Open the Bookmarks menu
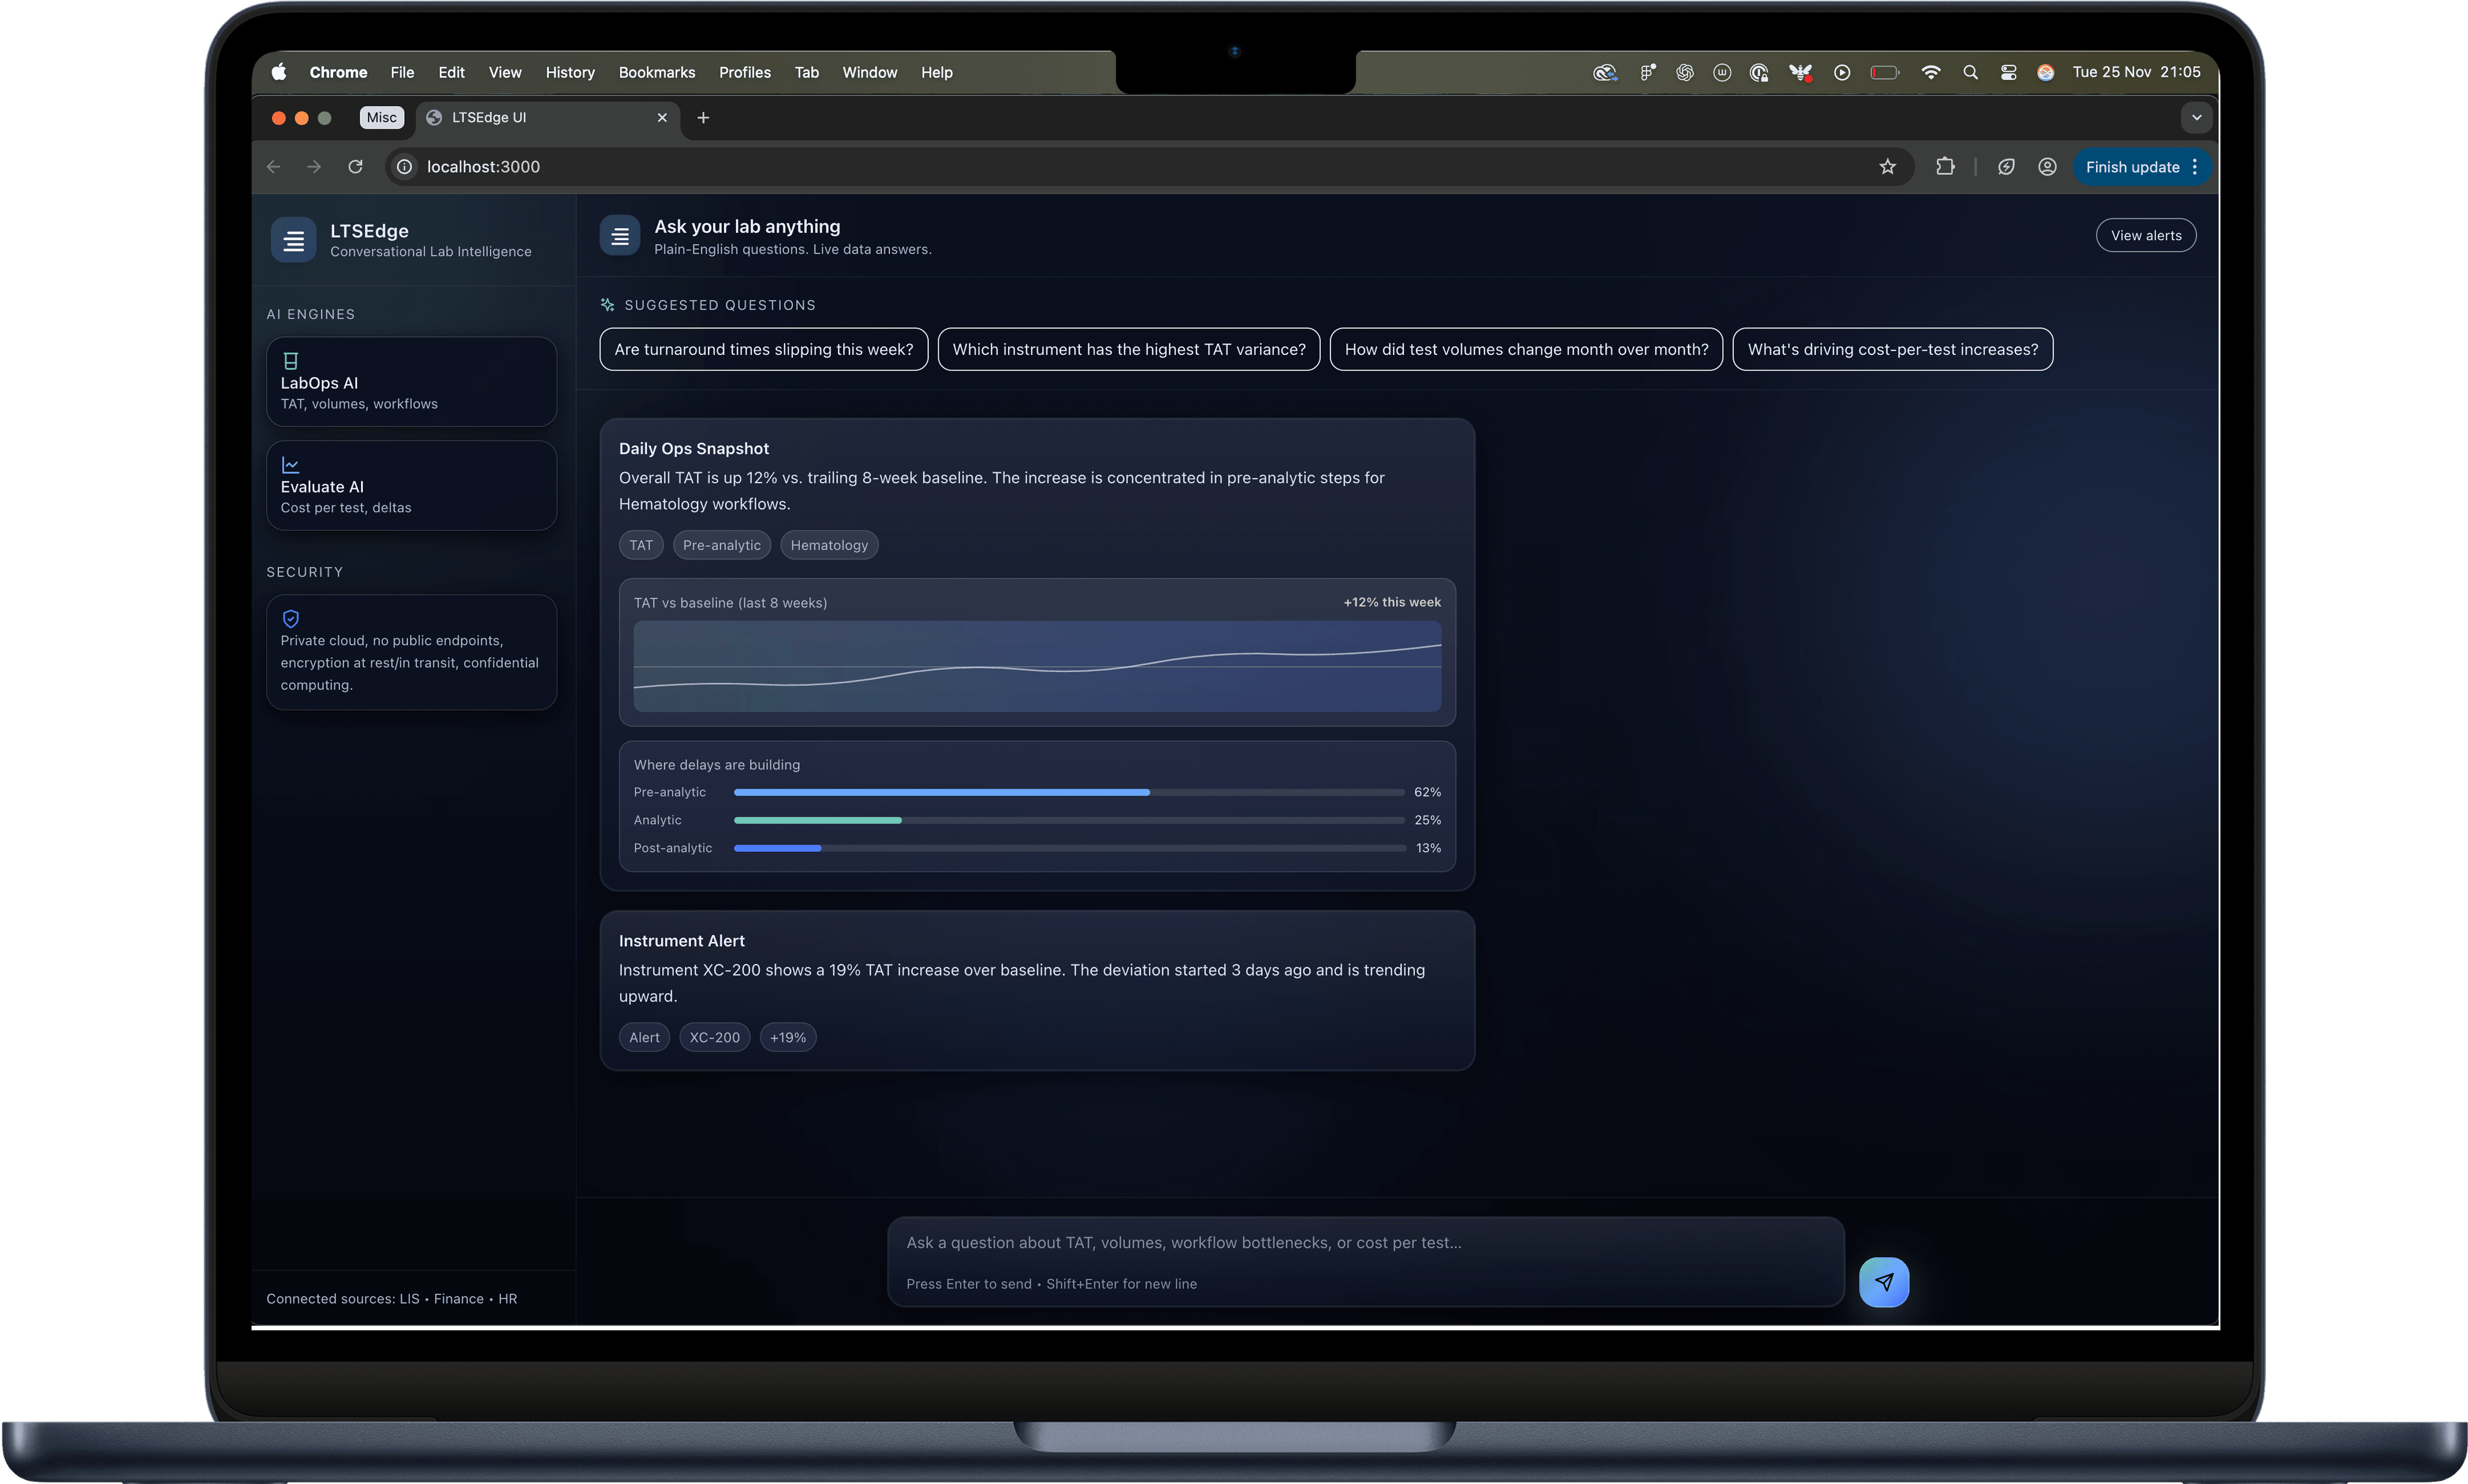The height and width of the screenshot is (1484, 2468). click(x=656, y=72)
